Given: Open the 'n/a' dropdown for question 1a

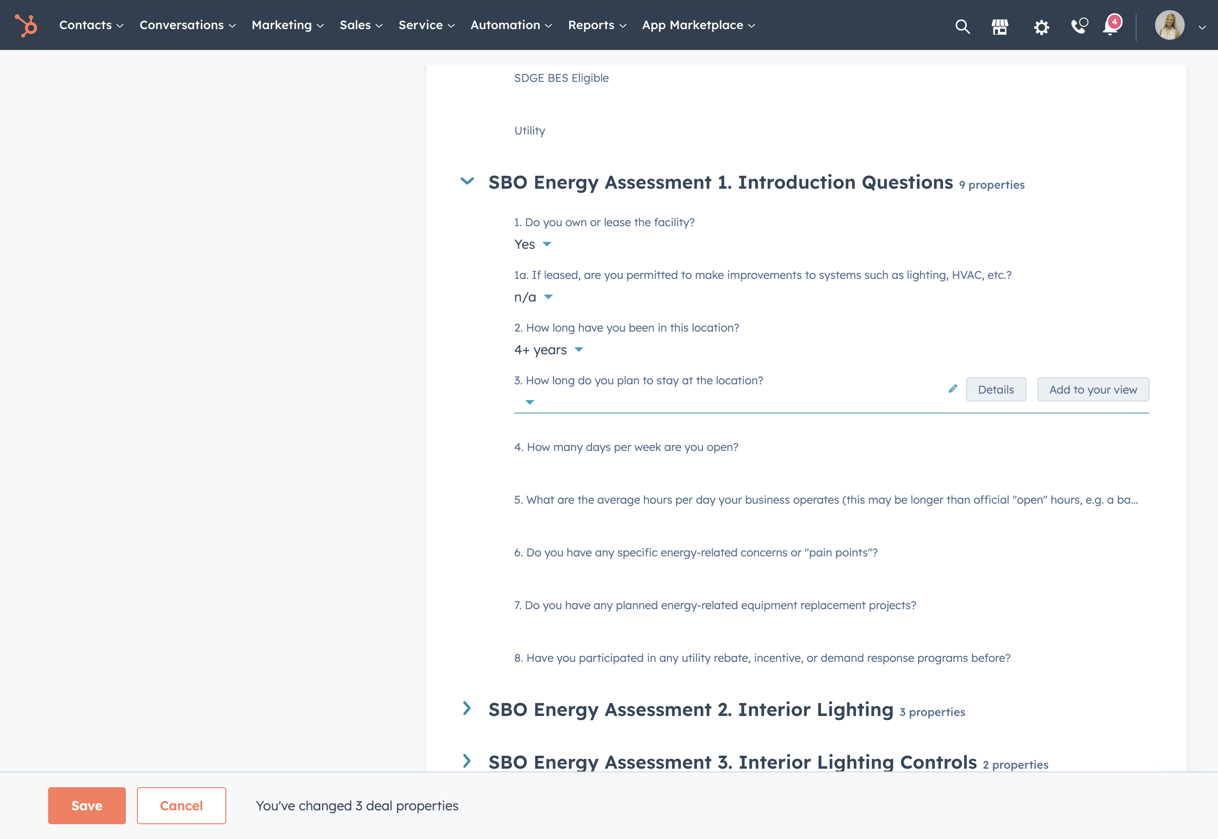Looking at the screenshot, I should pos(533,297).
